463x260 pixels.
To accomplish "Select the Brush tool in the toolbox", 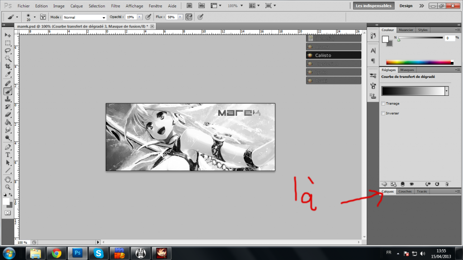I will pyautogui.click(x=8, y=91).
